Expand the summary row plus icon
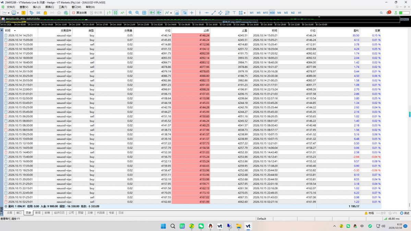 pyautogui.click(x=6, y=206)
